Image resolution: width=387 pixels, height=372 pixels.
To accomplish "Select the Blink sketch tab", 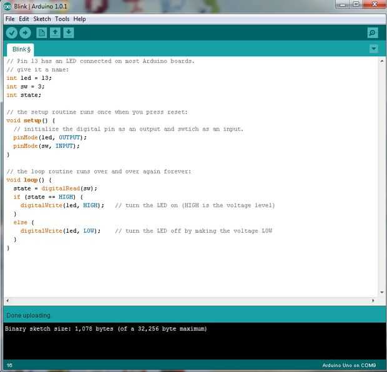I will pyautogui.click(x=21, y=49).
